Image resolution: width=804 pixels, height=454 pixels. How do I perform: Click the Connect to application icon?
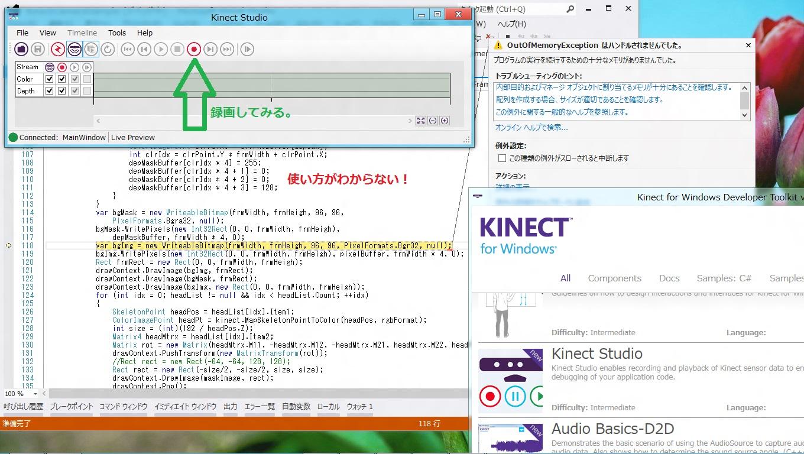pyautogui.click(x=57, y=50)
